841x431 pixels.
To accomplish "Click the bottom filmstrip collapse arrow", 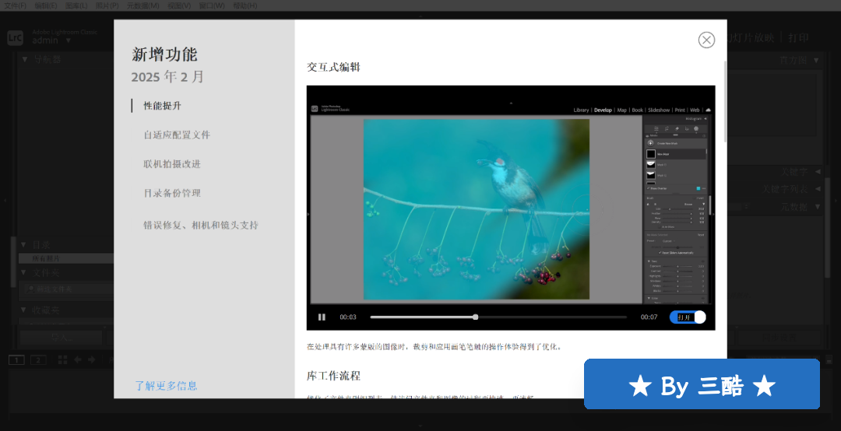I will click(420, 426).
